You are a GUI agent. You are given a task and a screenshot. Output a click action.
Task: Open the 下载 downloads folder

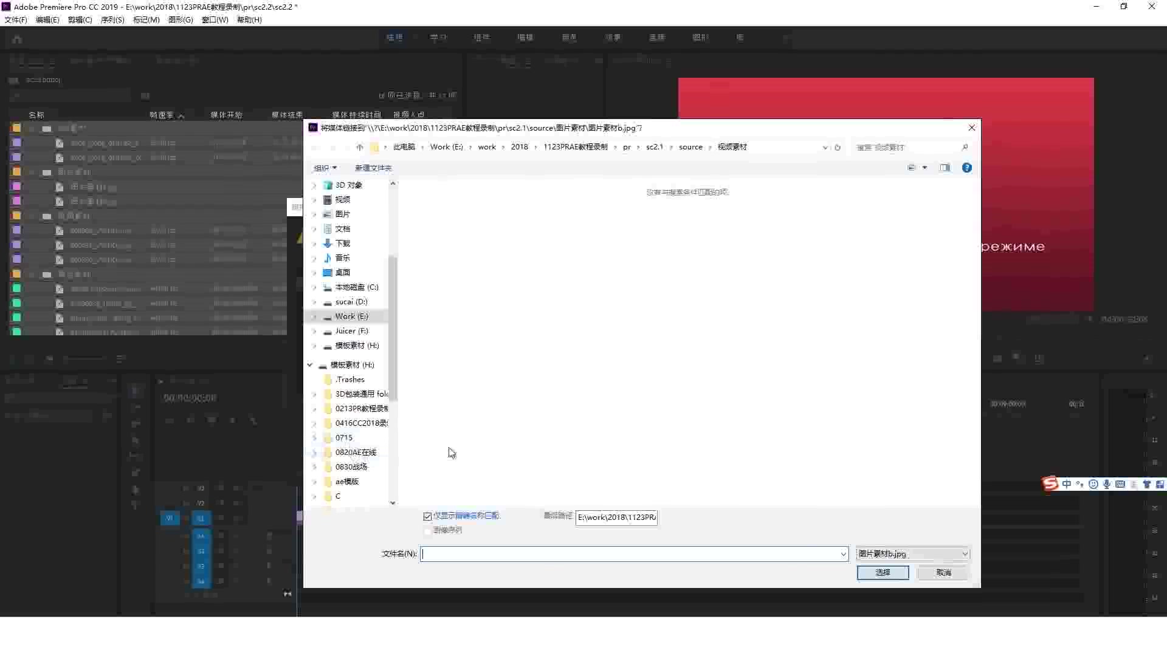pyautogui.click(x=342, y=244)
